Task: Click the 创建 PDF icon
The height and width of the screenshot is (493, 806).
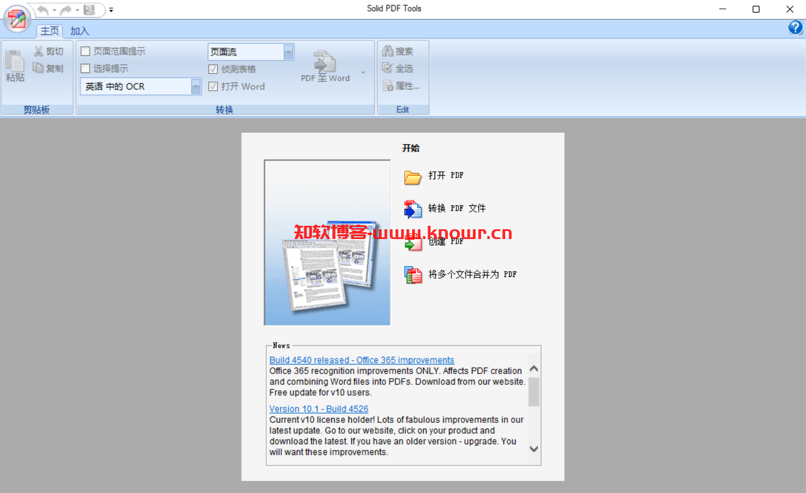Action: click(413, 242)
